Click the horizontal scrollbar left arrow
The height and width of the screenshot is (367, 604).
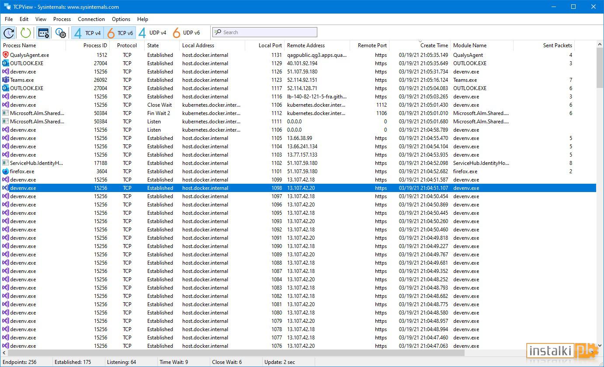pos(4,352)
